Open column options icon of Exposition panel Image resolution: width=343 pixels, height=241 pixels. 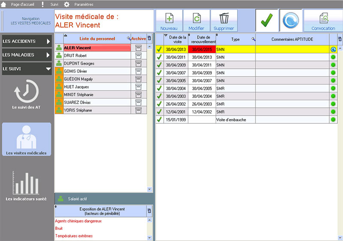[x=149, y=211]
